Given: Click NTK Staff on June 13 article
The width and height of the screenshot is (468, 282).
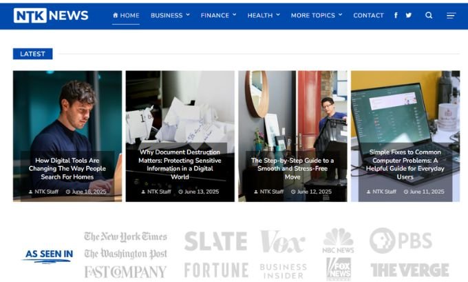Looking at the screenshot, I should (156, 192).
